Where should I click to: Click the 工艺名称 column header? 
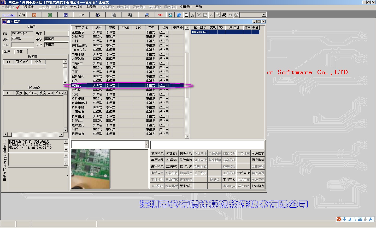point(81,28)
